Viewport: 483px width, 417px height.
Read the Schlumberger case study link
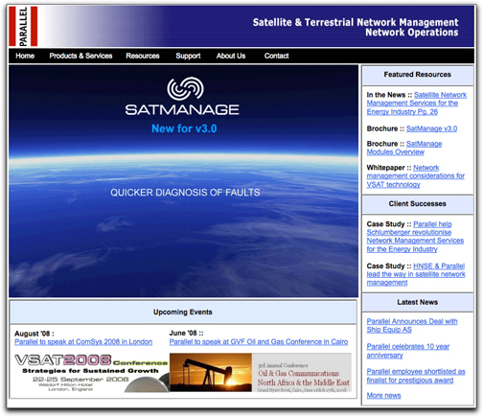pos(415,237)
